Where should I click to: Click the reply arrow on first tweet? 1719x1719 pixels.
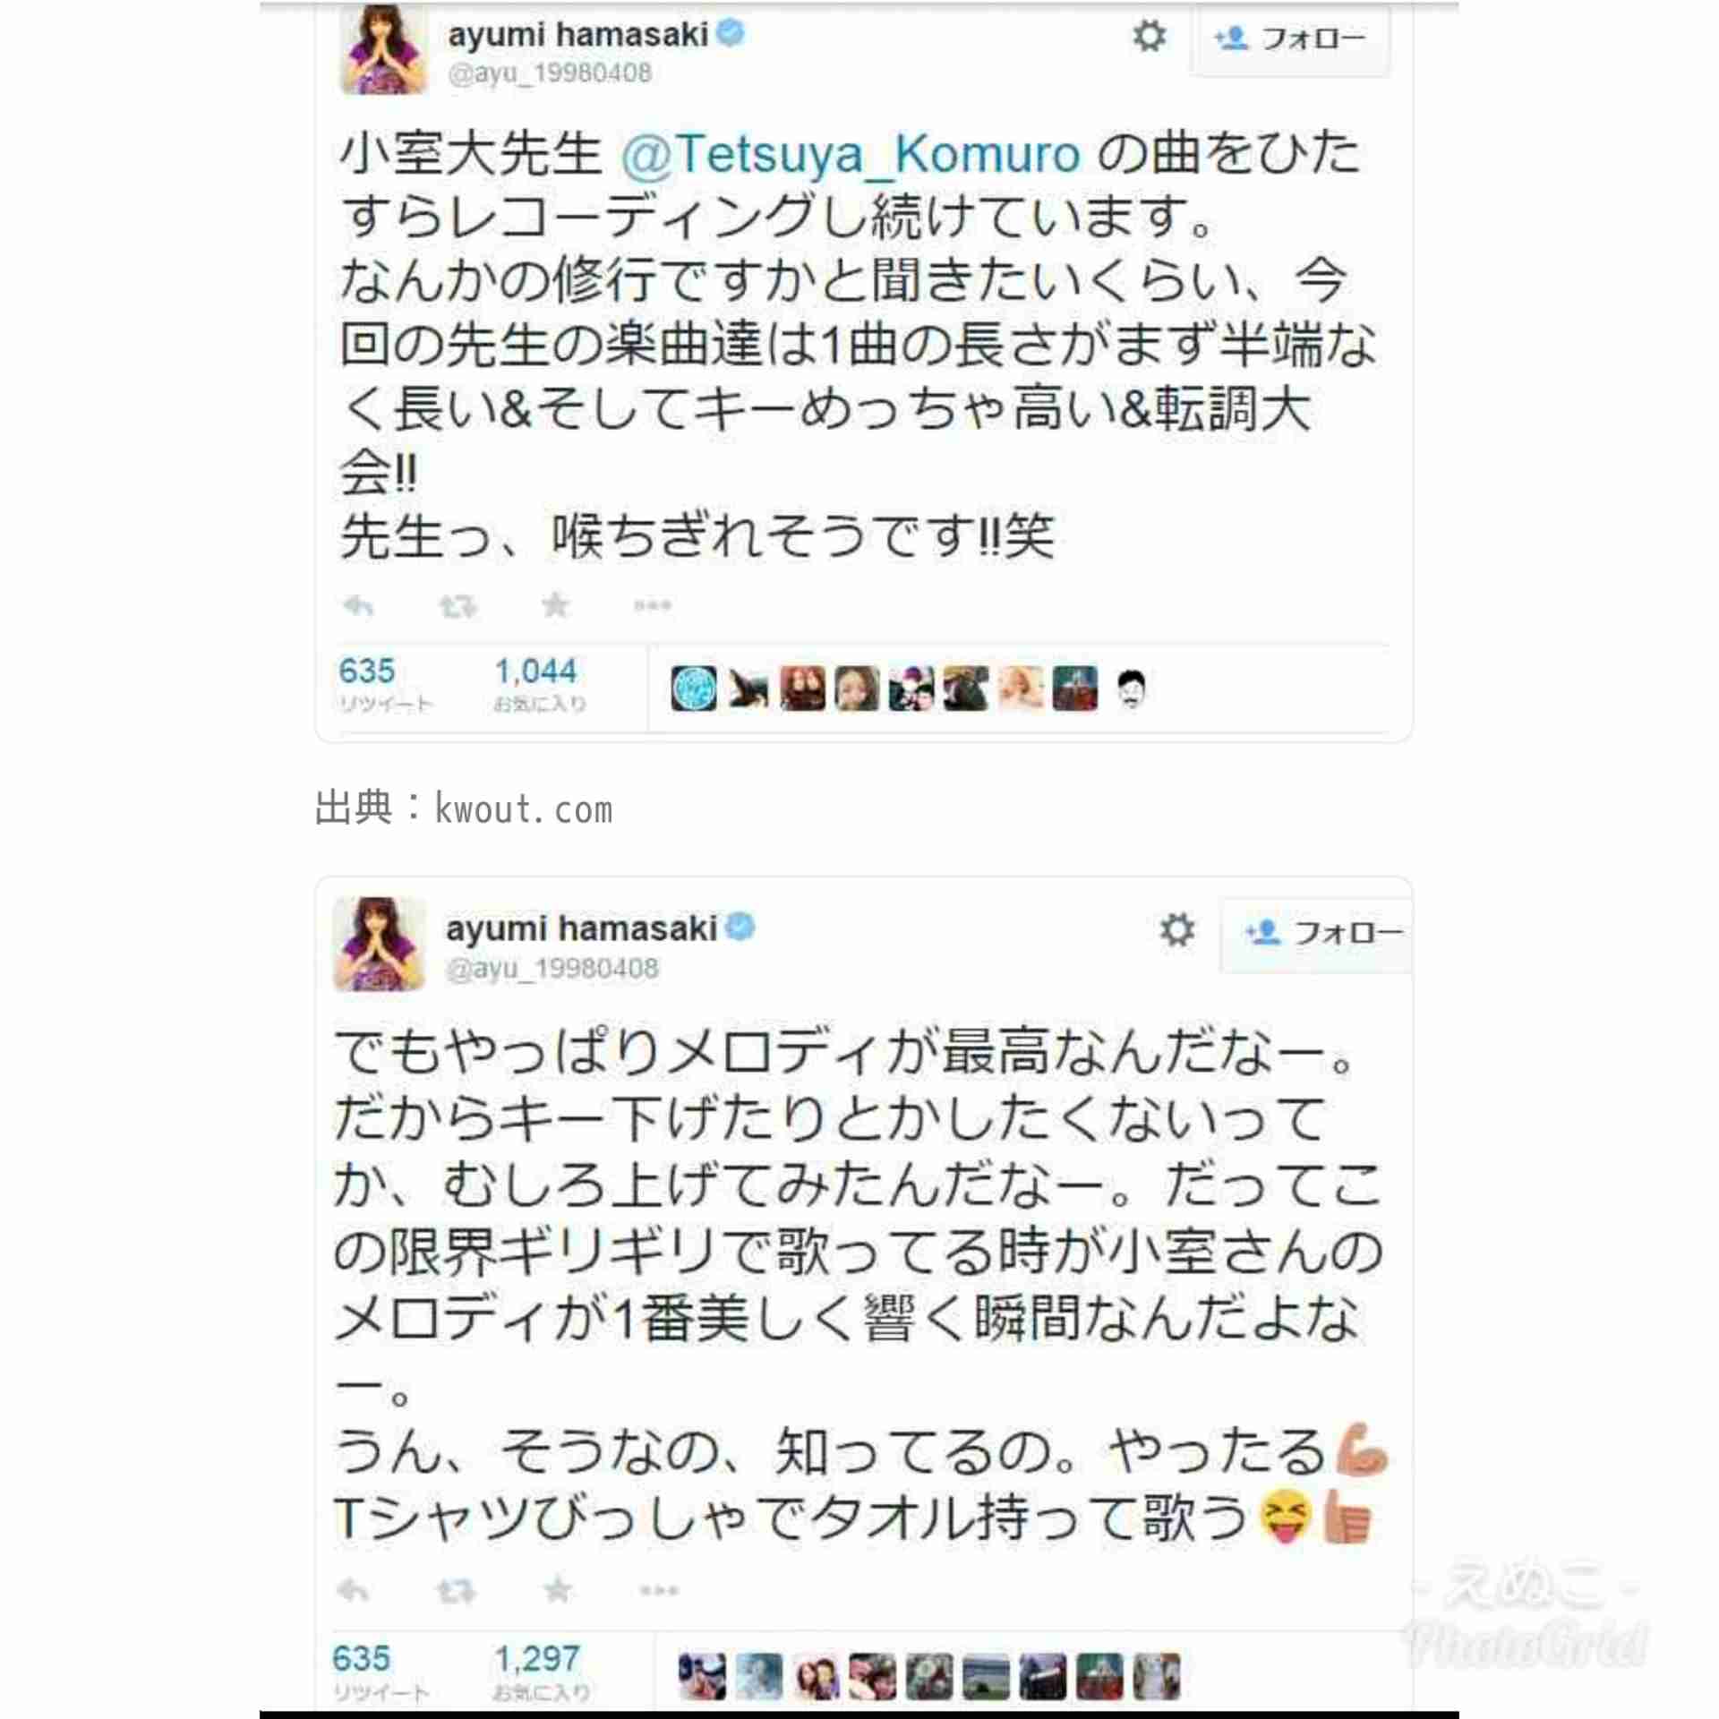pyautogui.click(x=358, y=606)
